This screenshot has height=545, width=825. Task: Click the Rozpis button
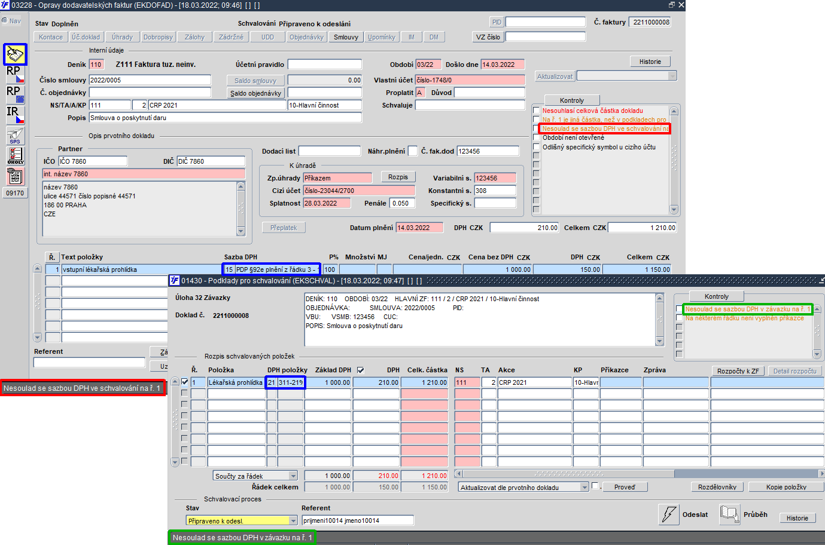[398, 177]
